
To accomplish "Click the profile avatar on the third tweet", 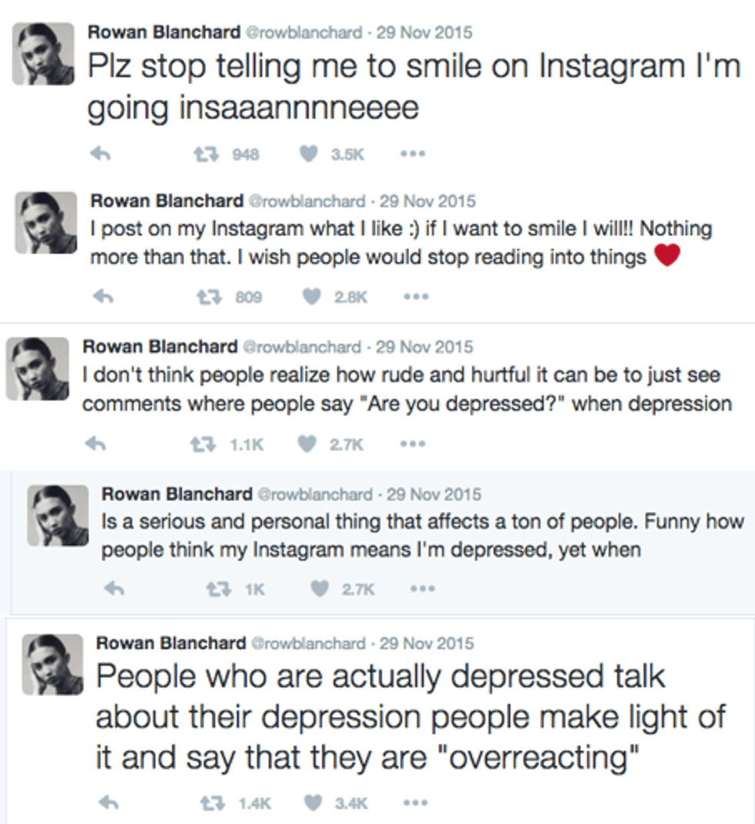I will coord(35,368).
